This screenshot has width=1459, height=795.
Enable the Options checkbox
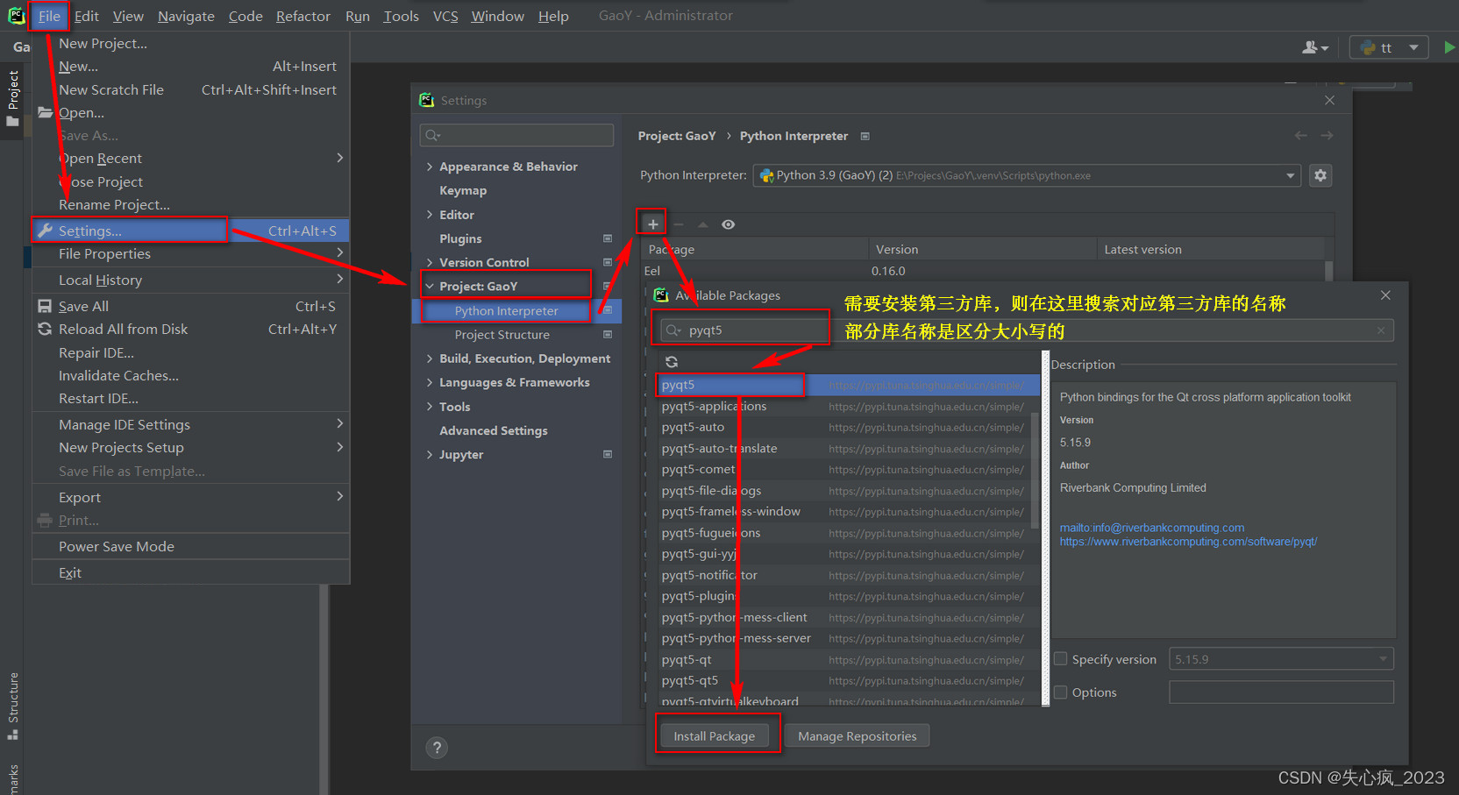(x=1061, y=692)
